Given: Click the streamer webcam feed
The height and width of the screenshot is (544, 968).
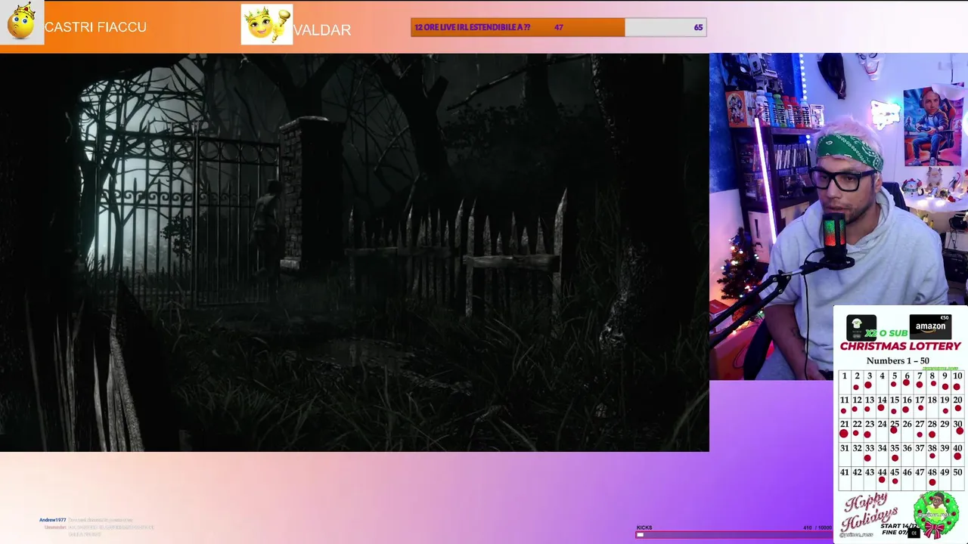Looking at the screenshot, I should [838, 216].
